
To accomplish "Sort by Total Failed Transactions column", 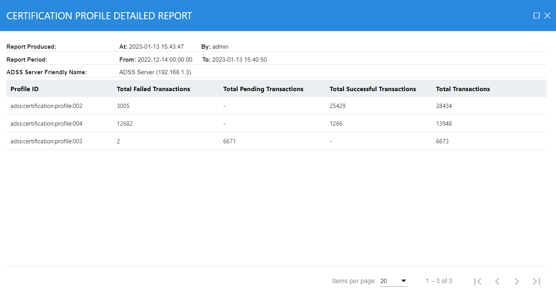I will point(153,89).
